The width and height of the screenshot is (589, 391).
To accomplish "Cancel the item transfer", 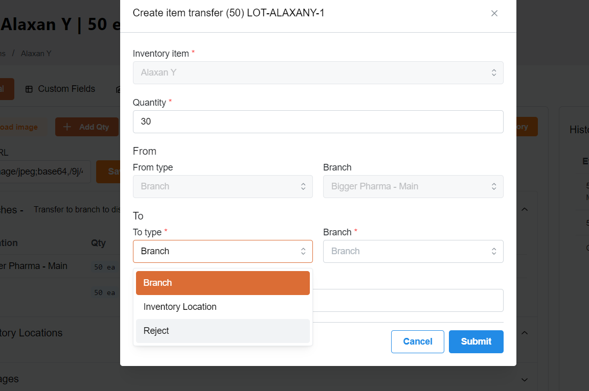I will click(x=417, y=341).
